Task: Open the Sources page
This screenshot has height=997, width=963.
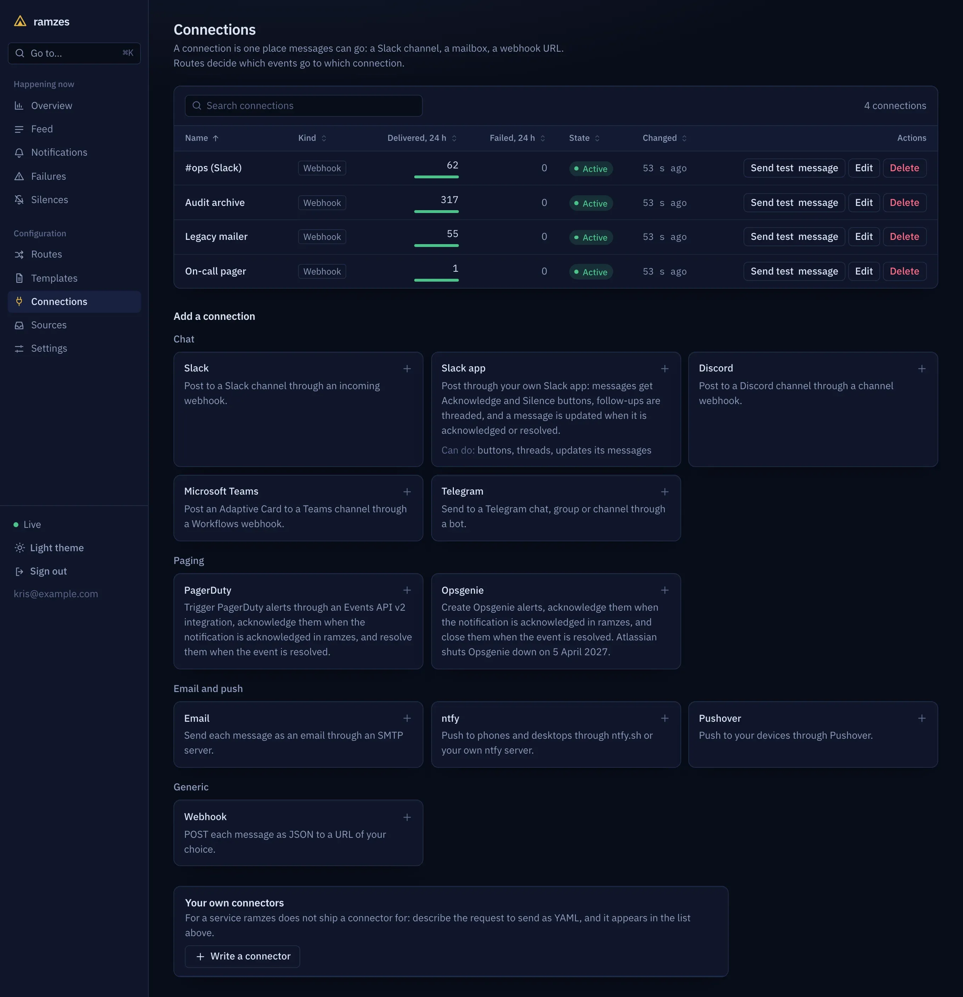Action: pyautogui.click(x=74, y=325)
